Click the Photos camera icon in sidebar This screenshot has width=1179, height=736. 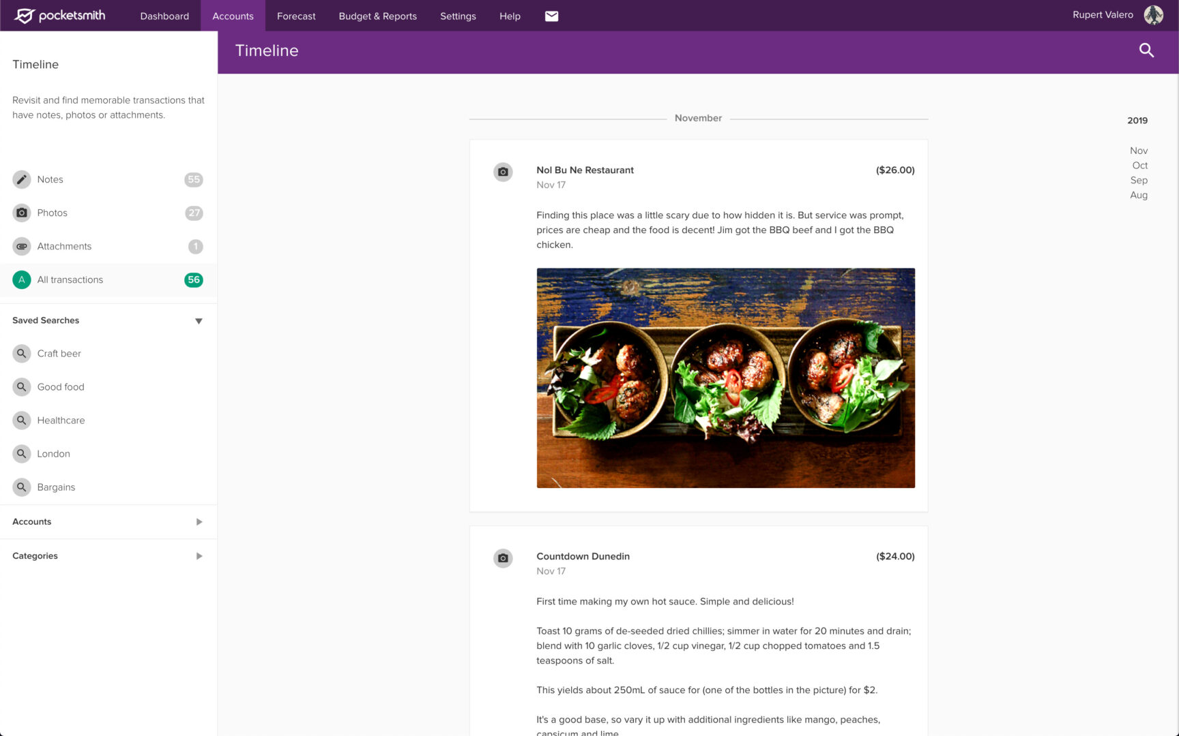pyautogui.click(x=22, y=213)
